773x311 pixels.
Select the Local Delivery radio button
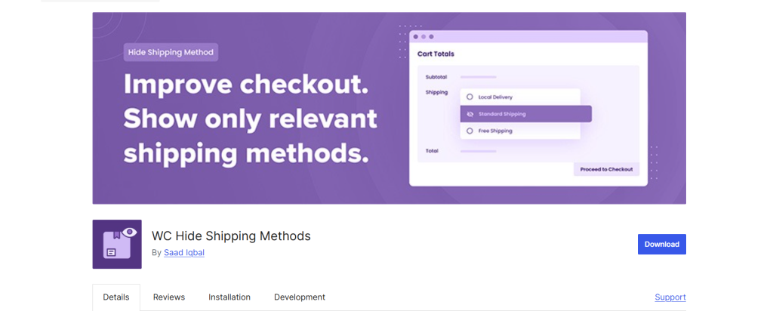[470, 97]
